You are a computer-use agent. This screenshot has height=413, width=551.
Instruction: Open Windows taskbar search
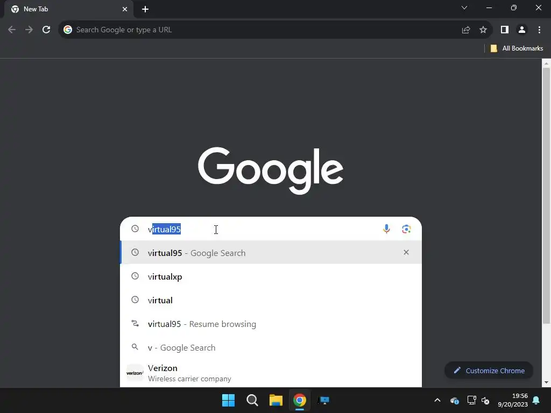[x=252, y=400]
